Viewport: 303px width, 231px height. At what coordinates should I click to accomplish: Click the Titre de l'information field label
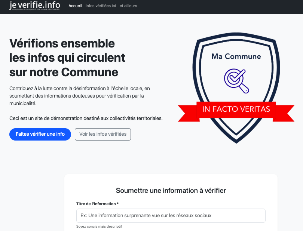(x=97, y=204)
